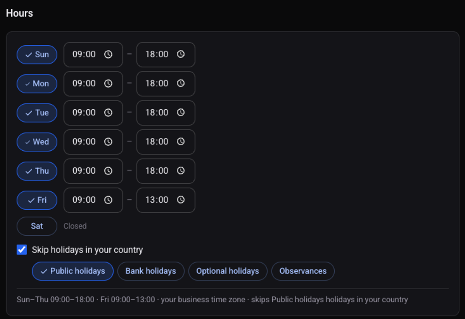Open clock picker for Tuesday end time

pos(181,112)
